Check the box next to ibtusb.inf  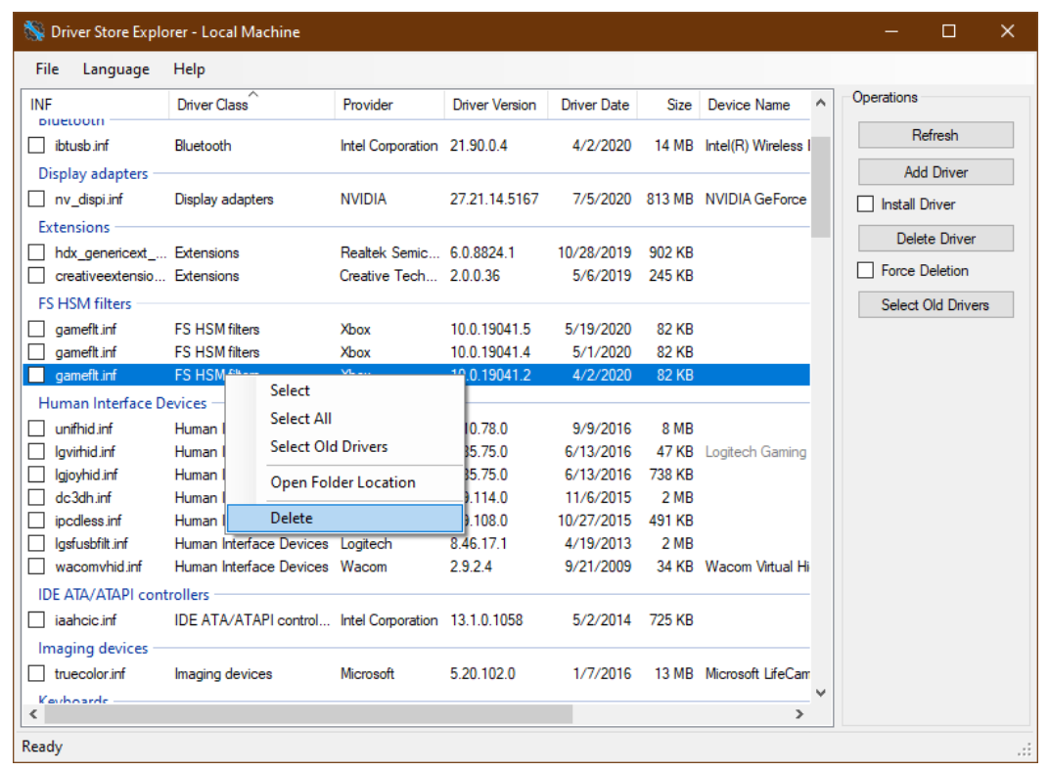(x=36, y=146)
